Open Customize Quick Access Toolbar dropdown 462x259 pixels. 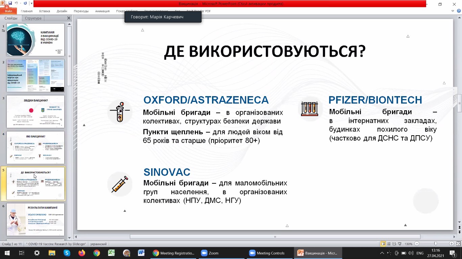tap(31, 3)
